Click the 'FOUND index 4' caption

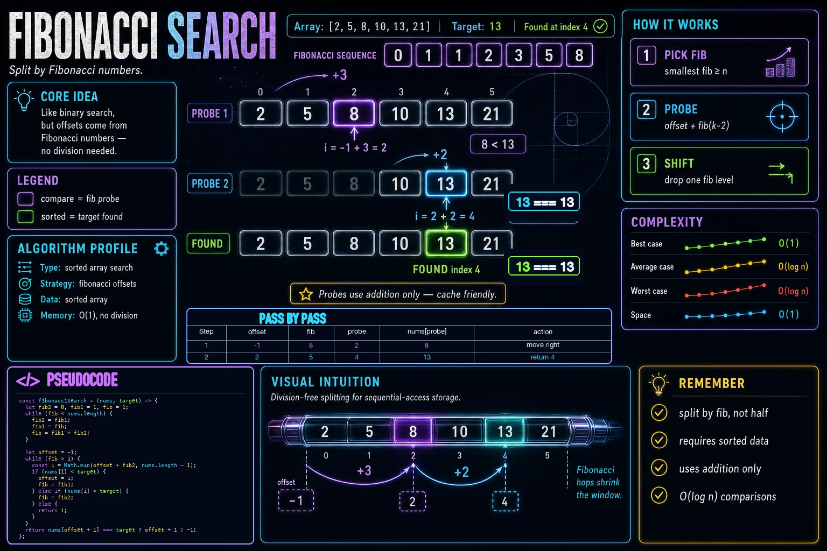(446, 269)
